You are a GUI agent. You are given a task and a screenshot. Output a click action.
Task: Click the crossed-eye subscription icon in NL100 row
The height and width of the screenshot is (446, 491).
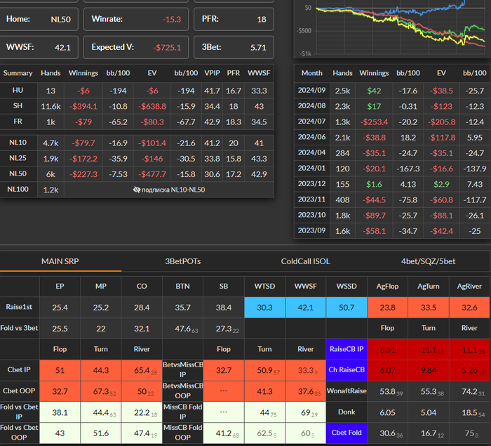point(137,190)
